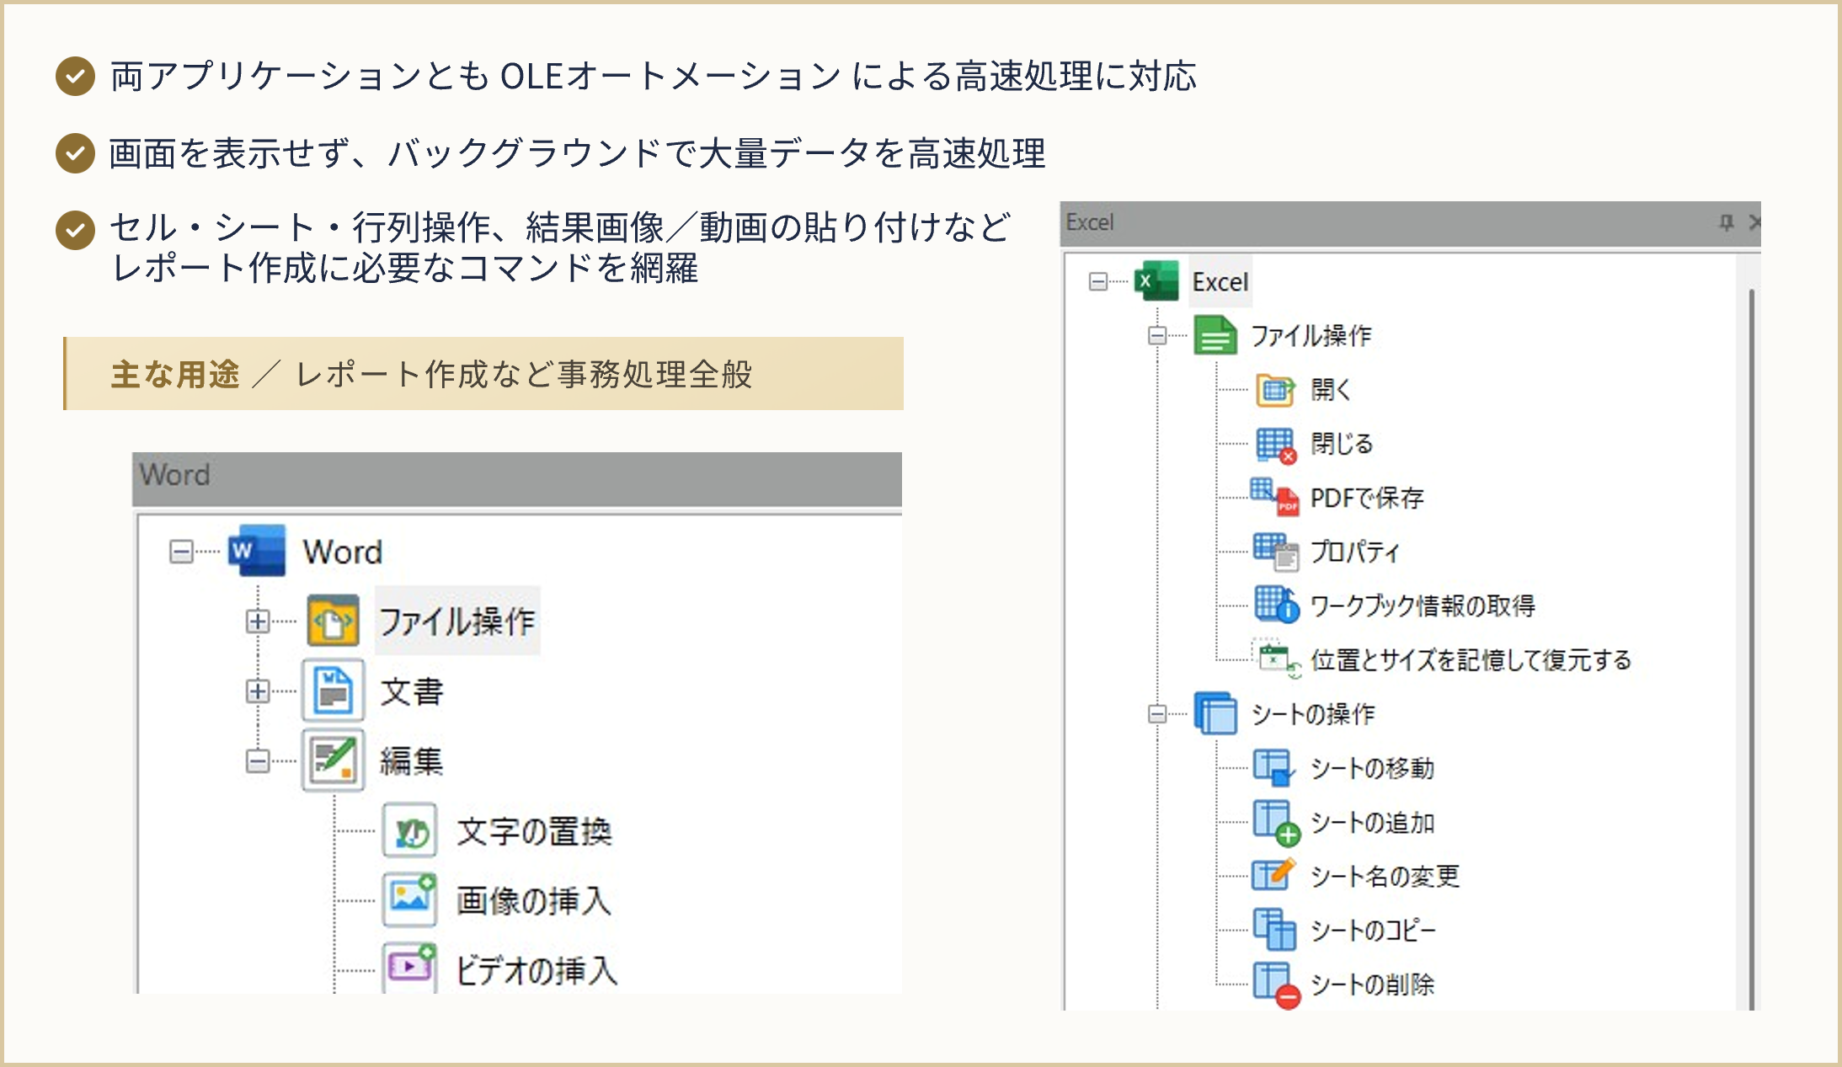Click the Word panel title bar

click(x=517, y=478)
